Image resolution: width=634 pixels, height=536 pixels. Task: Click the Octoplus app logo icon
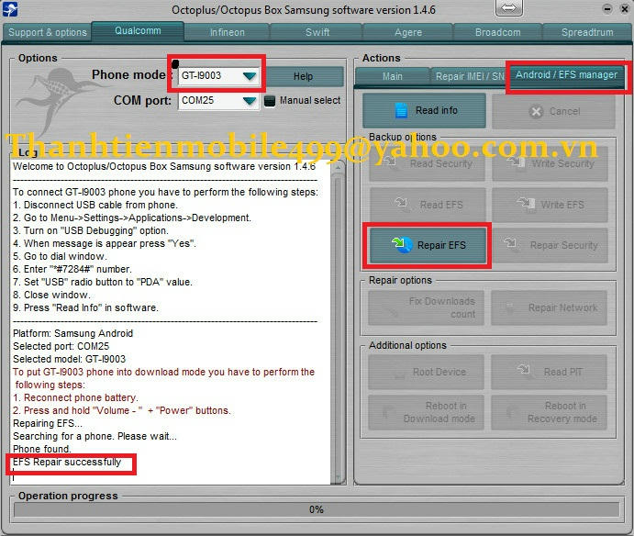(10, 9)
